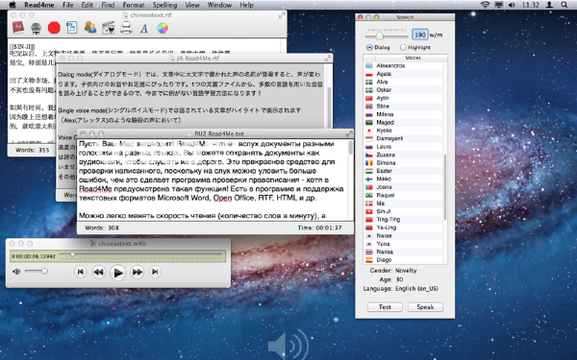Click the playback timeline in chinesetext.m4b player
577x360 pixels.
point(141,254)
